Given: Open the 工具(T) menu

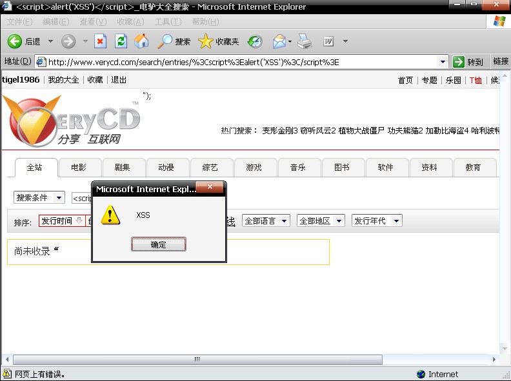Looking at the screenshot, I should point(168,22).
